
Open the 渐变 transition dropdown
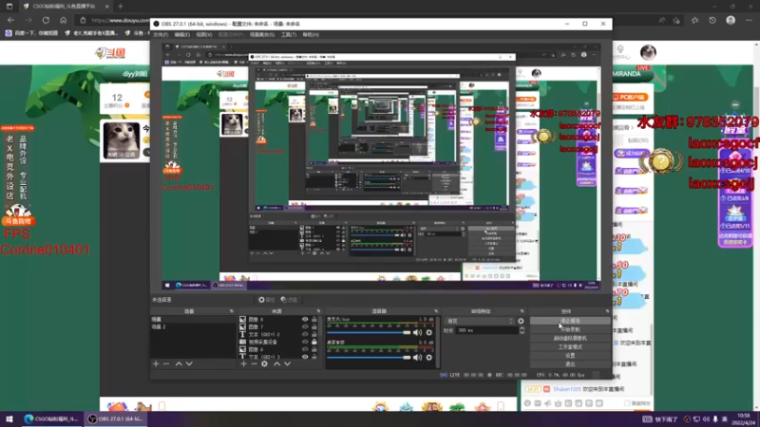(480, 321)
